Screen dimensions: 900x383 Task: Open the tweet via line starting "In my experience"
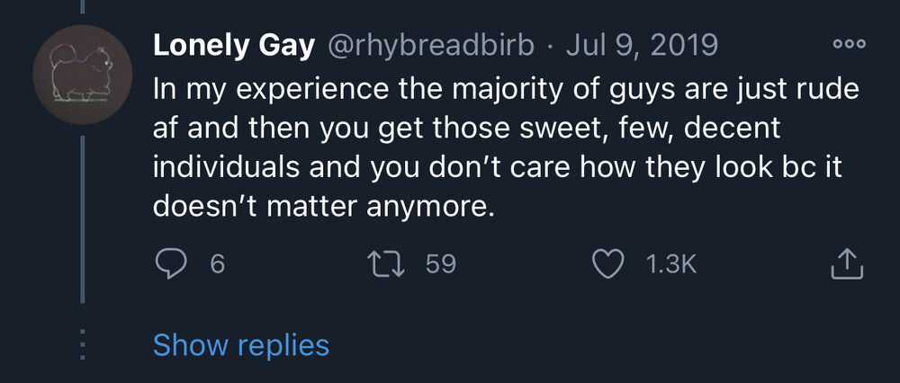[506, 91]
